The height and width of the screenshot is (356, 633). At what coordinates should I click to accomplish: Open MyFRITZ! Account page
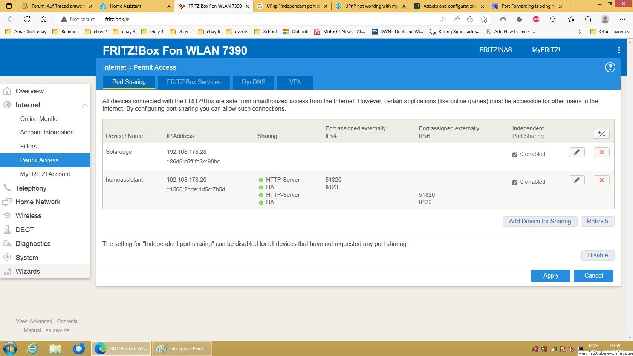click(45, 174)
